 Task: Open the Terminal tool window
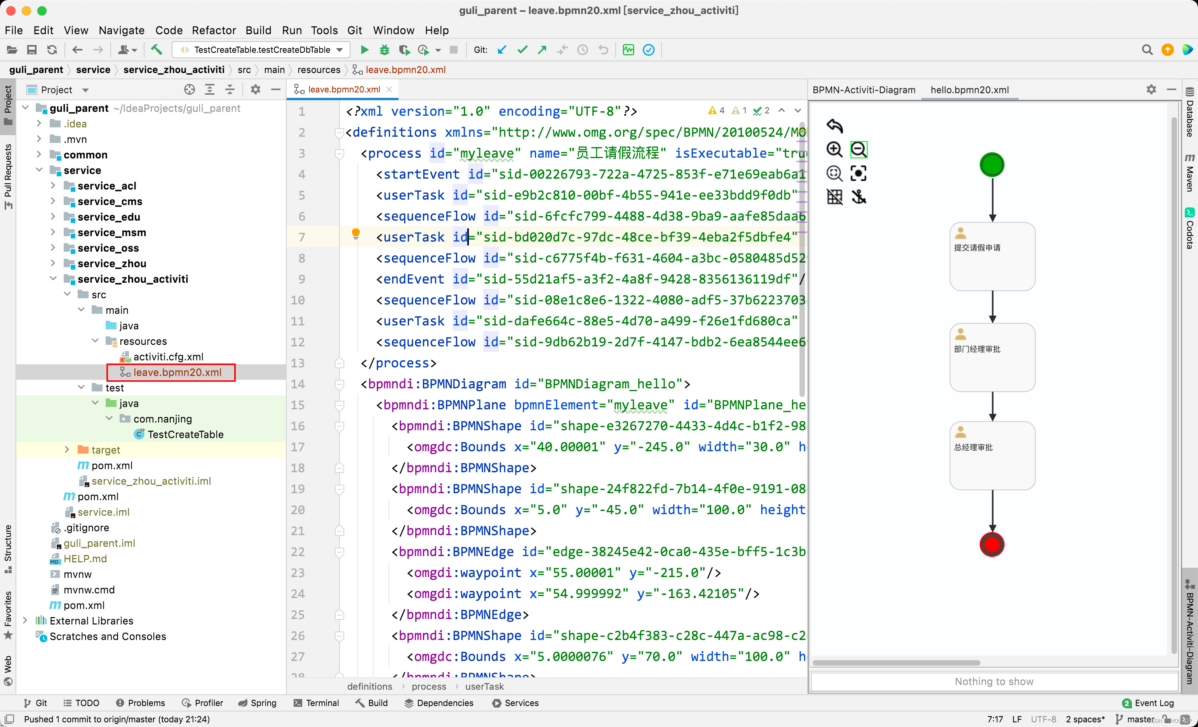316,703
